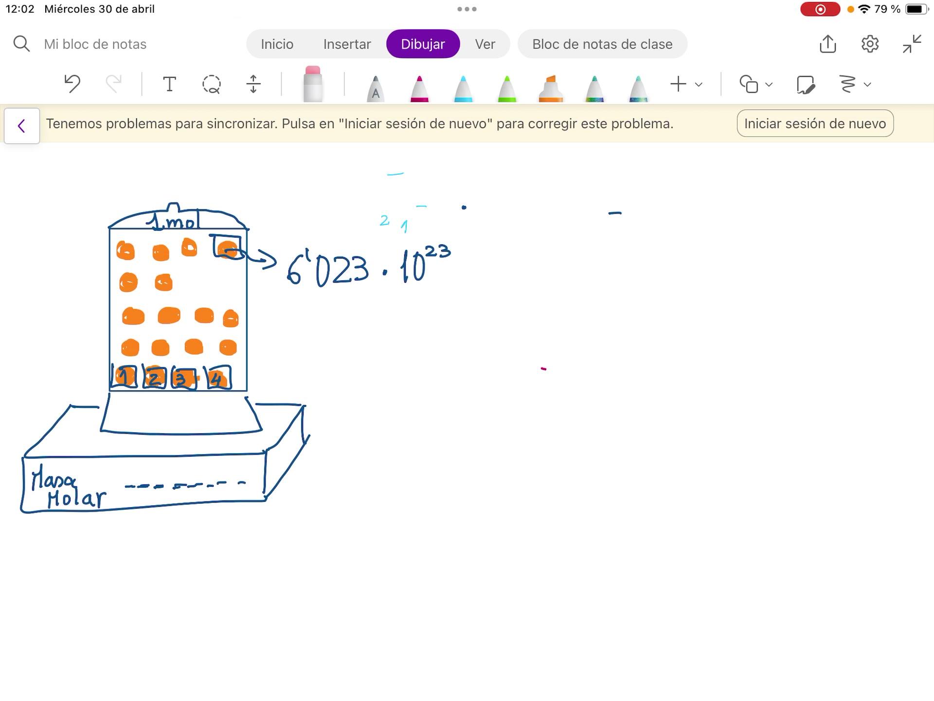This screenshot has height=701, width=934.
Task: Select the Lasso selection tool
Action: coord(211,84)
